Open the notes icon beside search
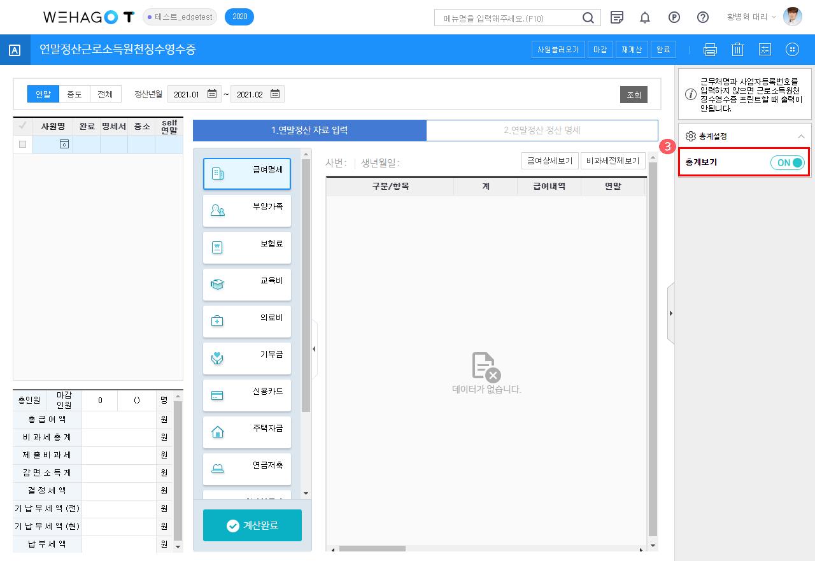 [616, 17]
